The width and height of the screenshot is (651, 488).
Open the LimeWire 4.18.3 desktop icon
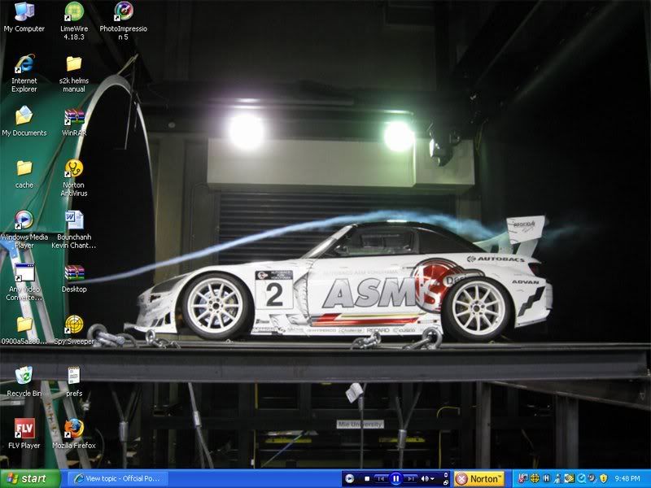point(74,13)
